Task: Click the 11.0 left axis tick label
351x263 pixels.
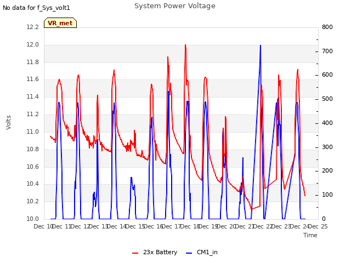Action: tap(33, 131)
